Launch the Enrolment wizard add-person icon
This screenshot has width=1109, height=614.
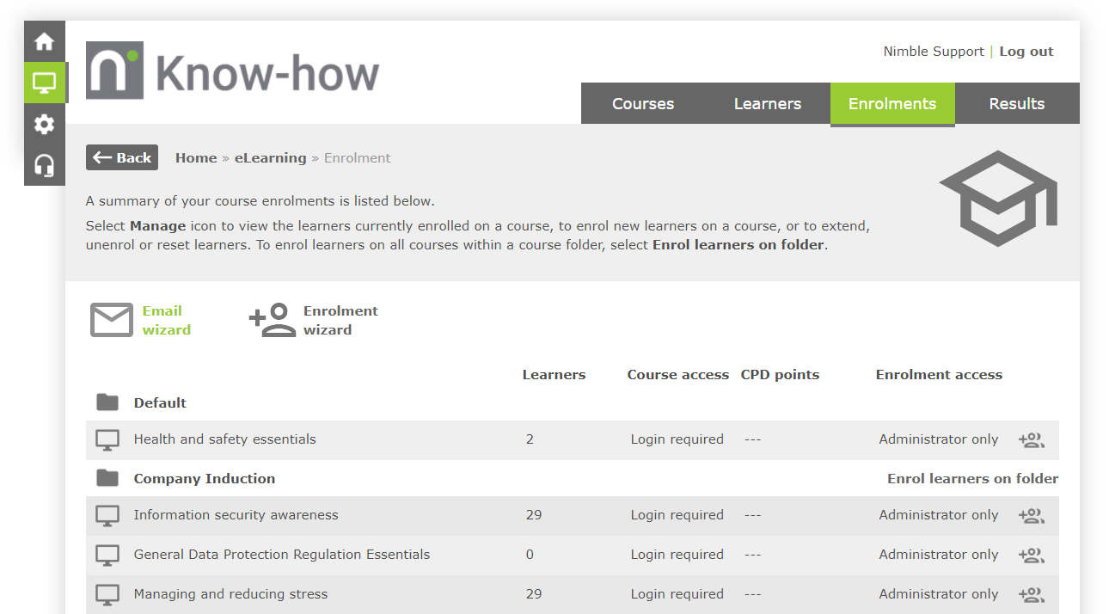pyautogui.click(x=273, y=320)
